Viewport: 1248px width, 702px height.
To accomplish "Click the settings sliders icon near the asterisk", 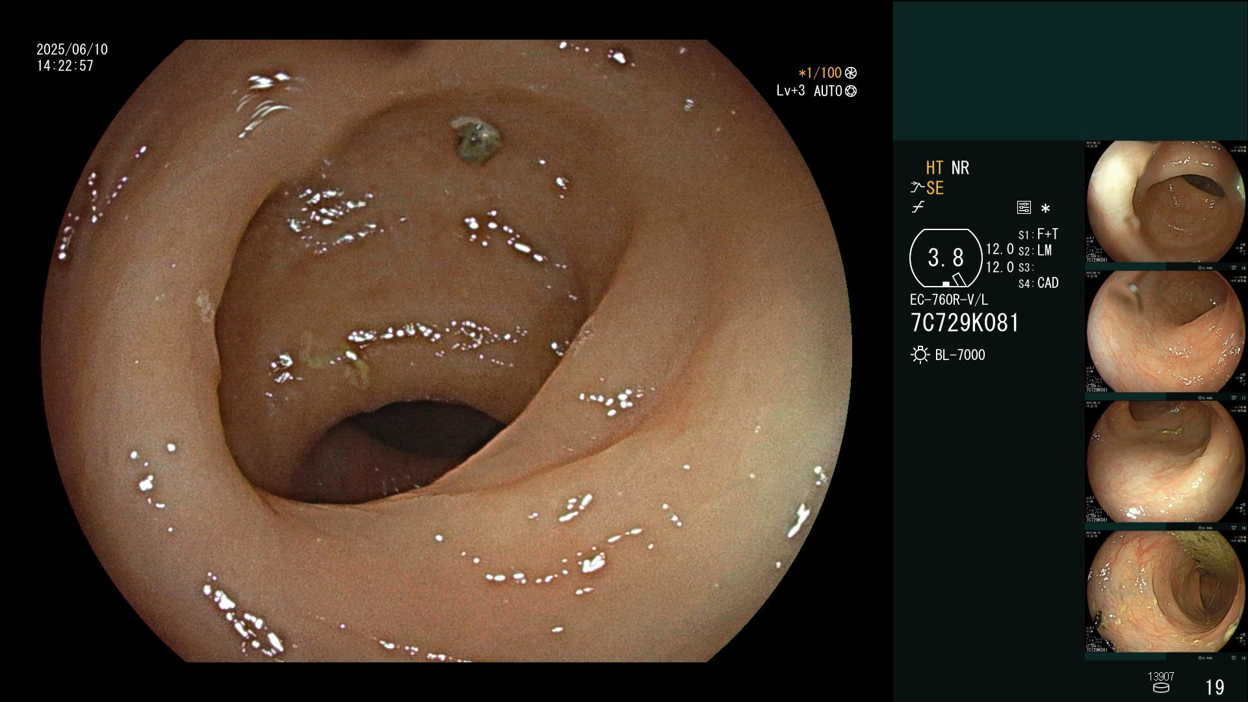I will point(1024,208).
